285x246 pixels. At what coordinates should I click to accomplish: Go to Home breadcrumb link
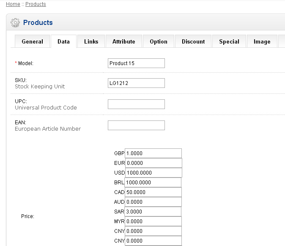point(13,4)
